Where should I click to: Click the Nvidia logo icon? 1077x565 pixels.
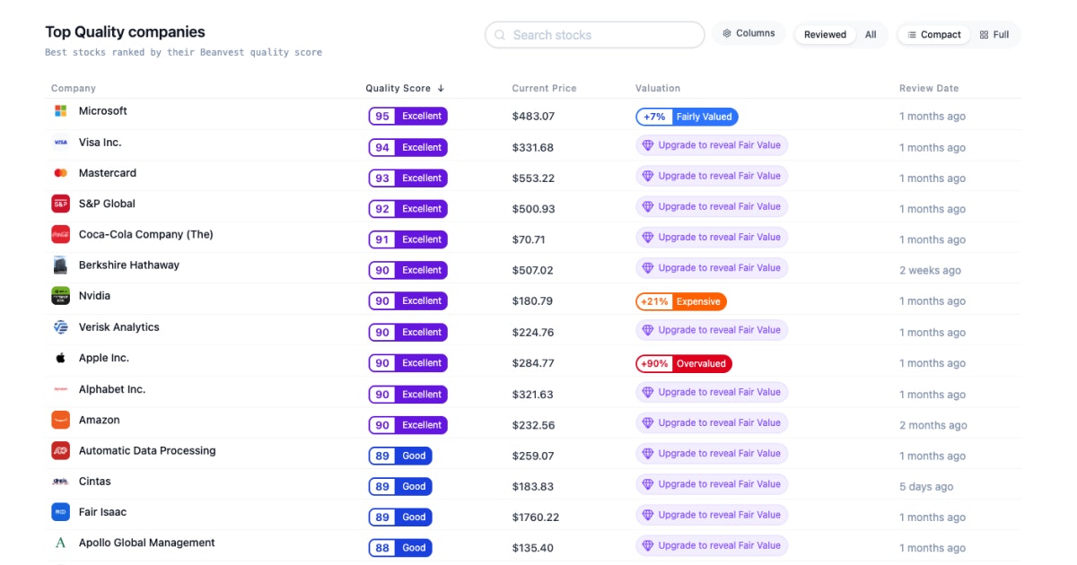(x=60, y=296)
